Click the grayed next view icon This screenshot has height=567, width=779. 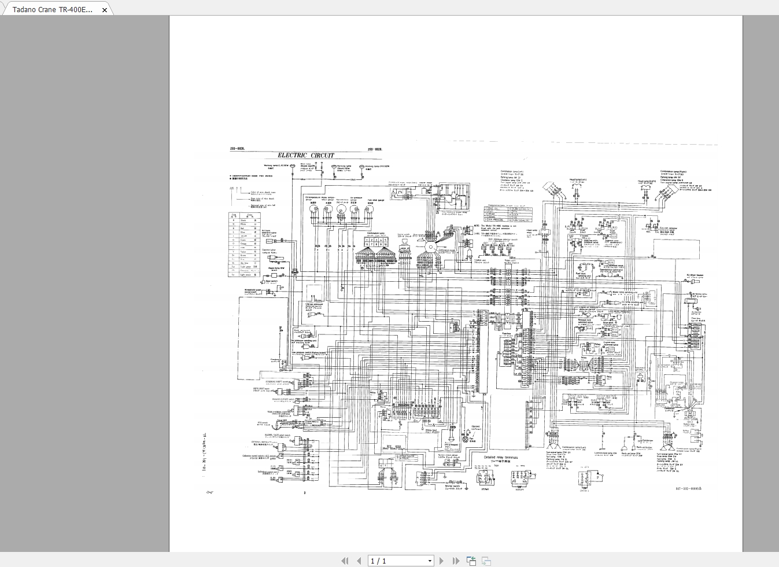pos(486,560)
